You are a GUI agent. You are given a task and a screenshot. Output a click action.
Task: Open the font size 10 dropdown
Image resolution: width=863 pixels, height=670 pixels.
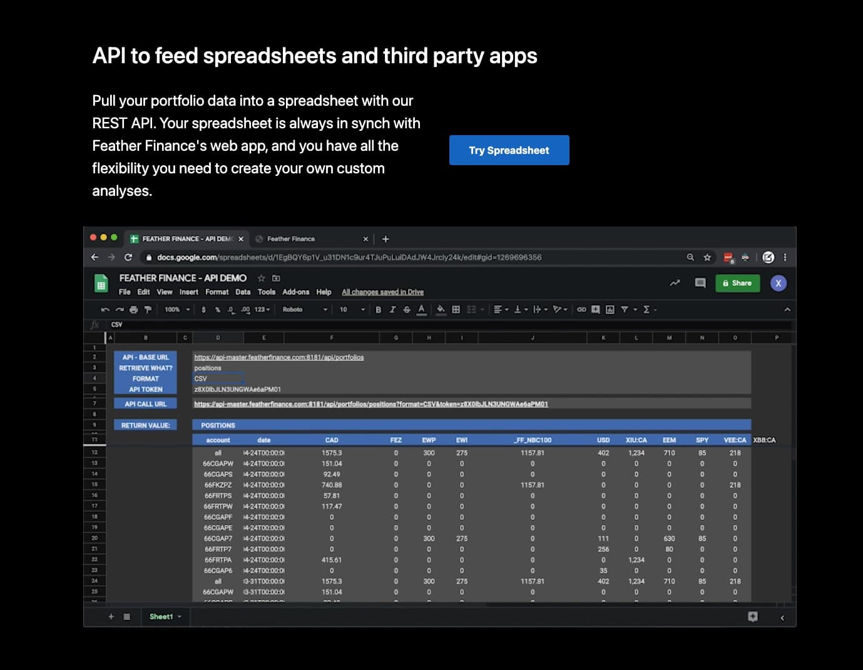[352, 310]
